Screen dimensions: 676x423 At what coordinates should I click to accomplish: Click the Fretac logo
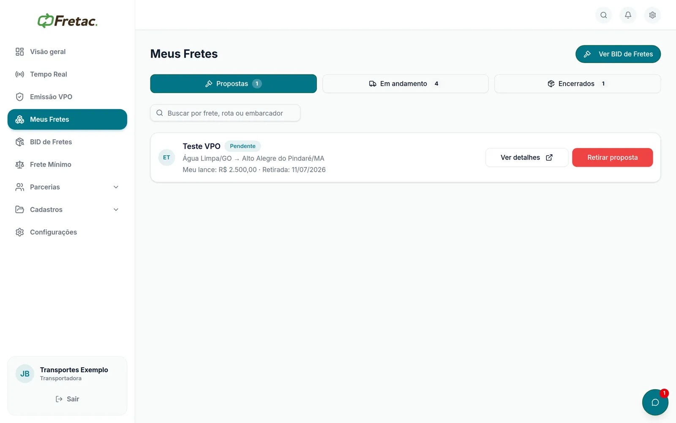(68, 20)
